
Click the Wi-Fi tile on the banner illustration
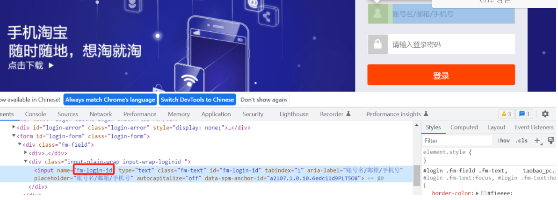pos(189,79)
